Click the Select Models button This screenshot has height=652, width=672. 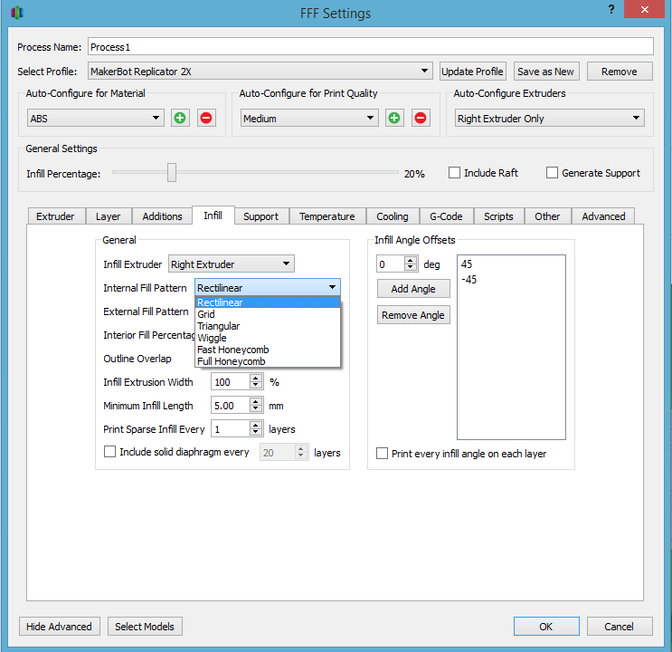[x=145, y=627]
